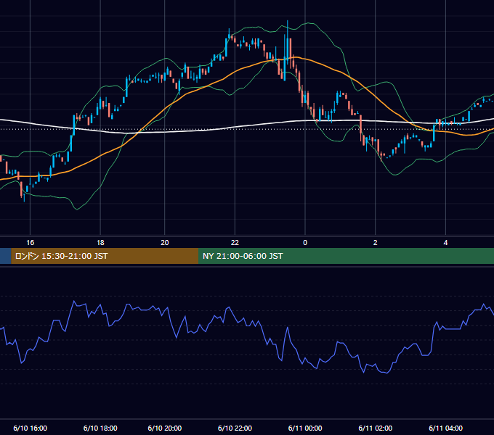Screen dimensions: 494x435
Task: Click the NY 21:00-06:00 JST session bar
Action: click(346, 256)
